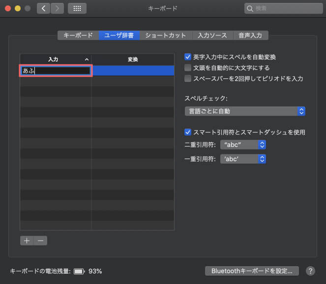Close the キーボード window

[x=8, y=8]
